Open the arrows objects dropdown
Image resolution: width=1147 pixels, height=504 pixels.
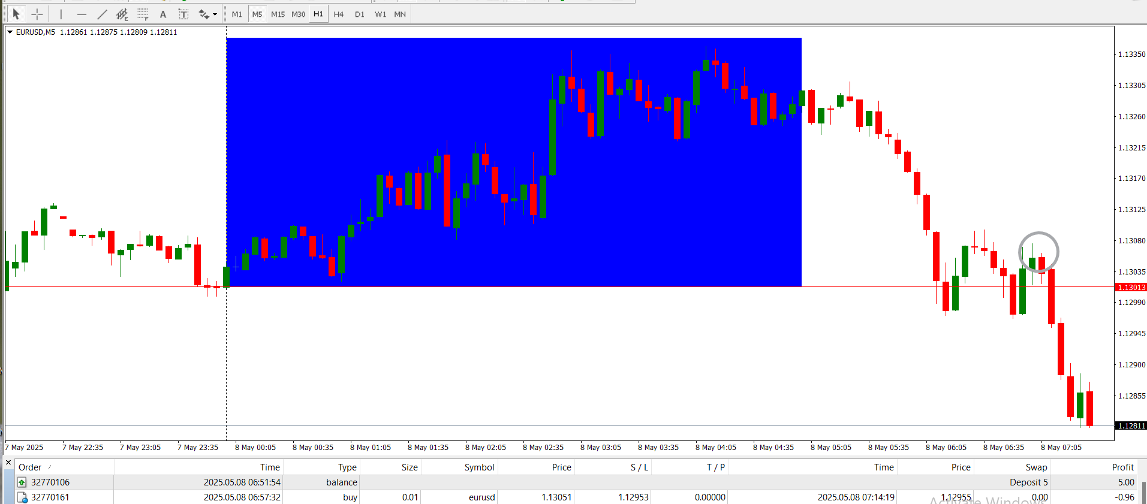point(208,14)
